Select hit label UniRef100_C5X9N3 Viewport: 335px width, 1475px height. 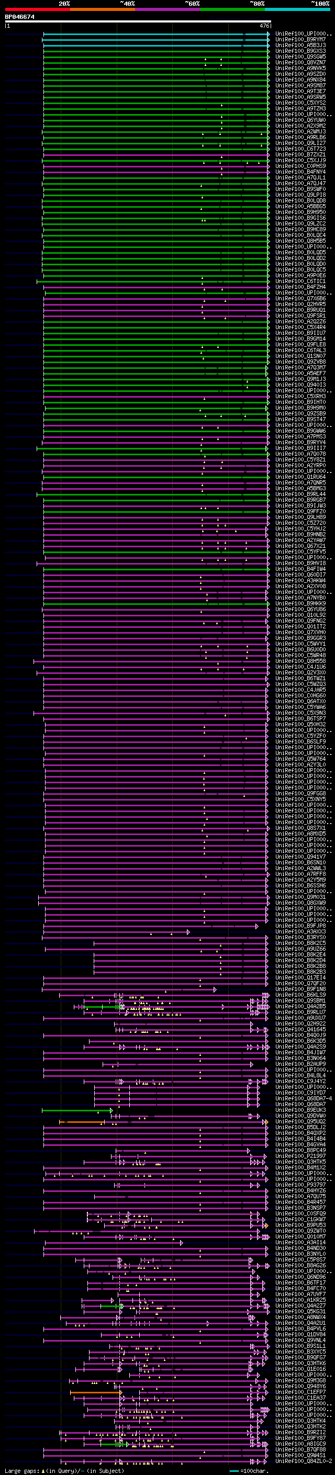(300, 713)
